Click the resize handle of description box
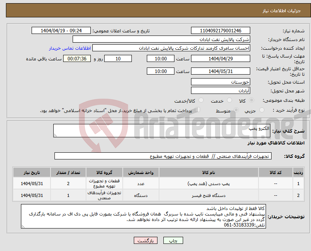 coord(55,135)
